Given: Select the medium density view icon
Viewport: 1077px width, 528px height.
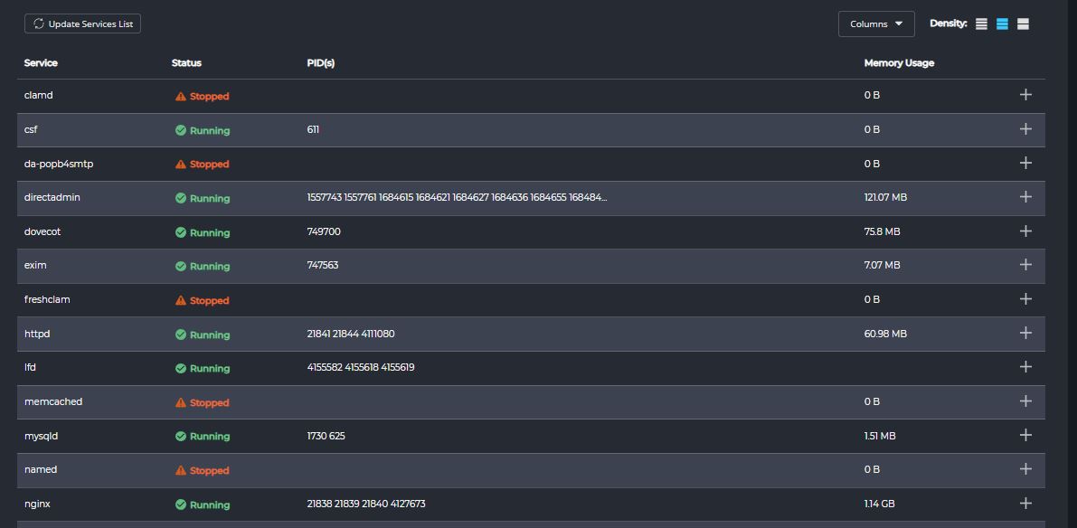Looking at the screenshot, I should click(1001, 24).
